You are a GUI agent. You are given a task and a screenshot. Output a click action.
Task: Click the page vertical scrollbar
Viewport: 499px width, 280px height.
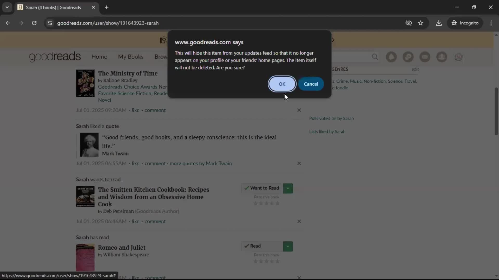tap(496, 111)
